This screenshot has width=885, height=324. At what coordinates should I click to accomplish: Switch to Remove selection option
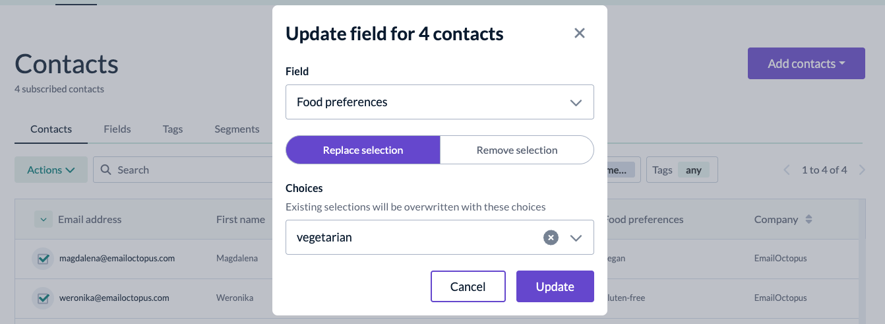pyautogui.click(x=517, y=150)
